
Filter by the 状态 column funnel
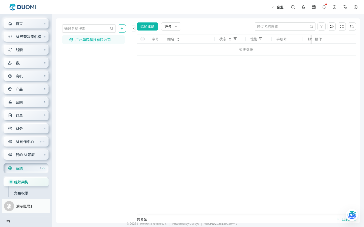click(x=235, y=39)
